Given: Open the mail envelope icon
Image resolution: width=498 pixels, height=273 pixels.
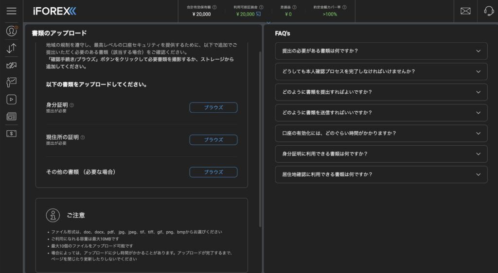Looking at the screenshot, I should (465, 11).
